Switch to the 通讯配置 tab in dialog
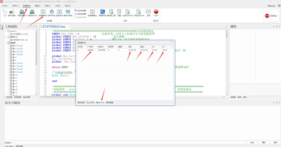Viewport: 281px width, 147px height. coord(110,103)
